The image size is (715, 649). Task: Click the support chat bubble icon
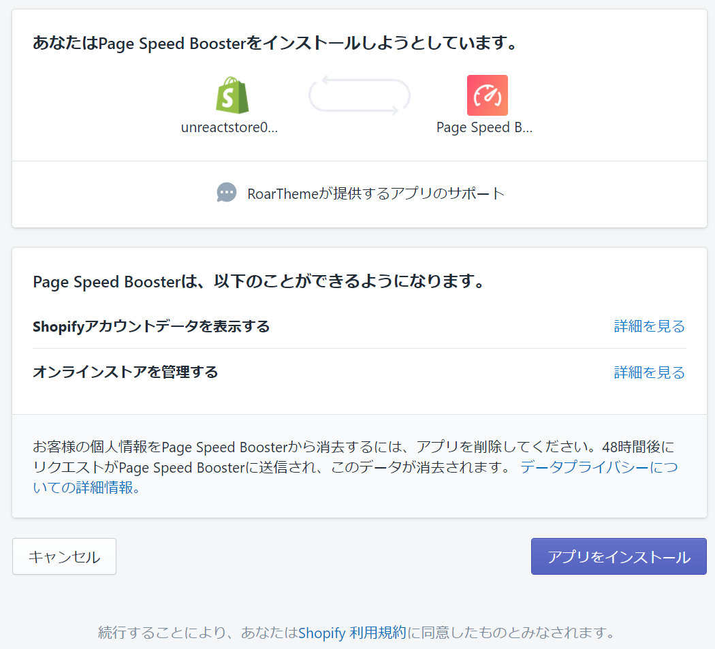coord(227,193)
